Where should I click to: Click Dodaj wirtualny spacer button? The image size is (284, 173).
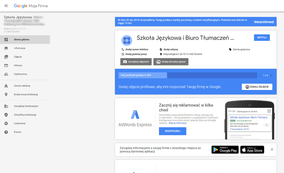(171, 62)
